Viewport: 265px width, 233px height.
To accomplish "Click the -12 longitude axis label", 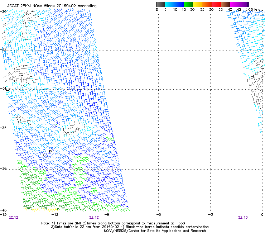I will tap(55, 215).
